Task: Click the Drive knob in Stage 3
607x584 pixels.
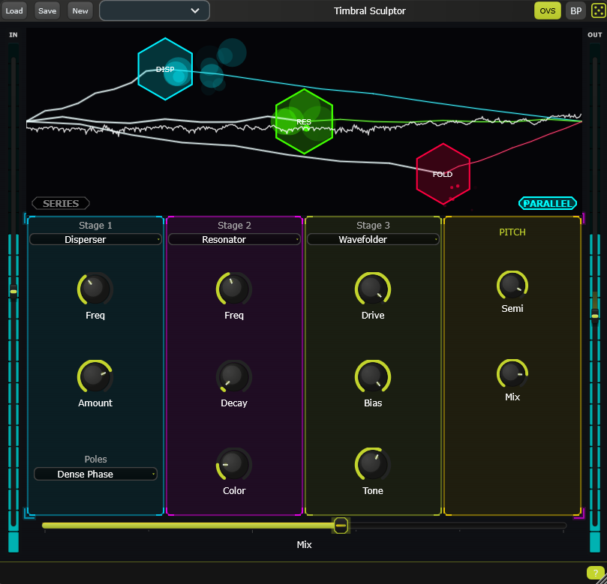Action: tap(372, 289)
